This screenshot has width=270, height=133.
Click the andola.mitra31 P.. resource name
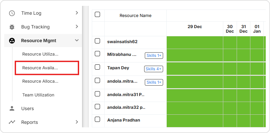(x=126, y=95)
